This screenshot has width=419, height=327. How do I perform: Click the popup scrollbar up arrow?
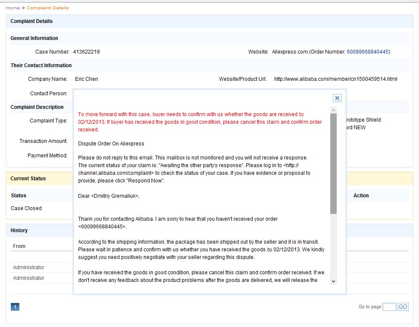pyautogui.click(x=333, y=110)
